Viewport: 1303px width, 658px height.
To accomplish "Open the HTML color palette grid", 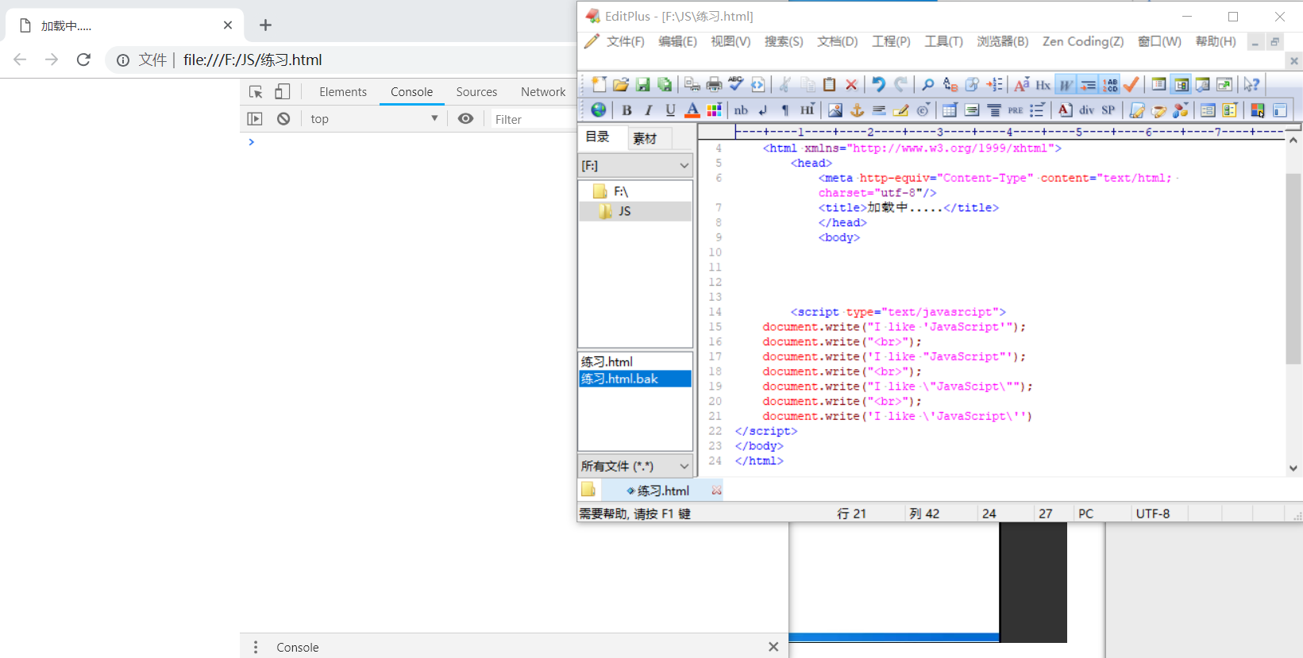I will [715, 110].
